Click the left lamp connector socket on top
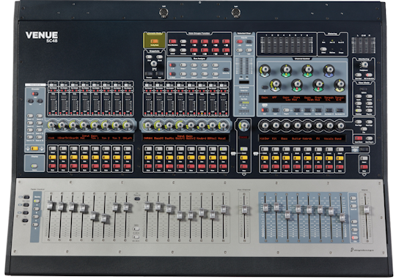Viewport: 396px width, 279px height. (x=164, y=12)
